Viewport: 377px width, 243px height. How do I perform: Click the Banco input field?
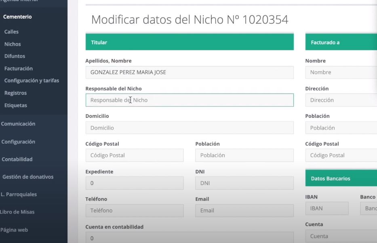tap(369, 208)
